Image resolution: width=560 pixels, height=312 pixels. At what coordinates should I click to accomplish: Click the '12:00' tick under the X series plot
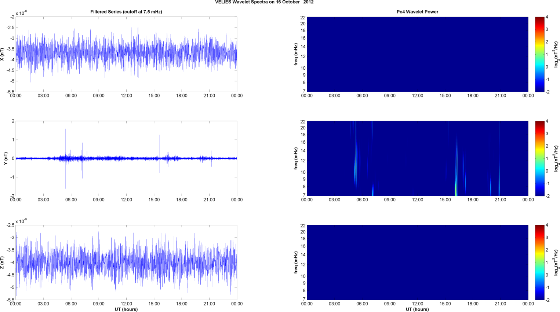tap(126, 96)
